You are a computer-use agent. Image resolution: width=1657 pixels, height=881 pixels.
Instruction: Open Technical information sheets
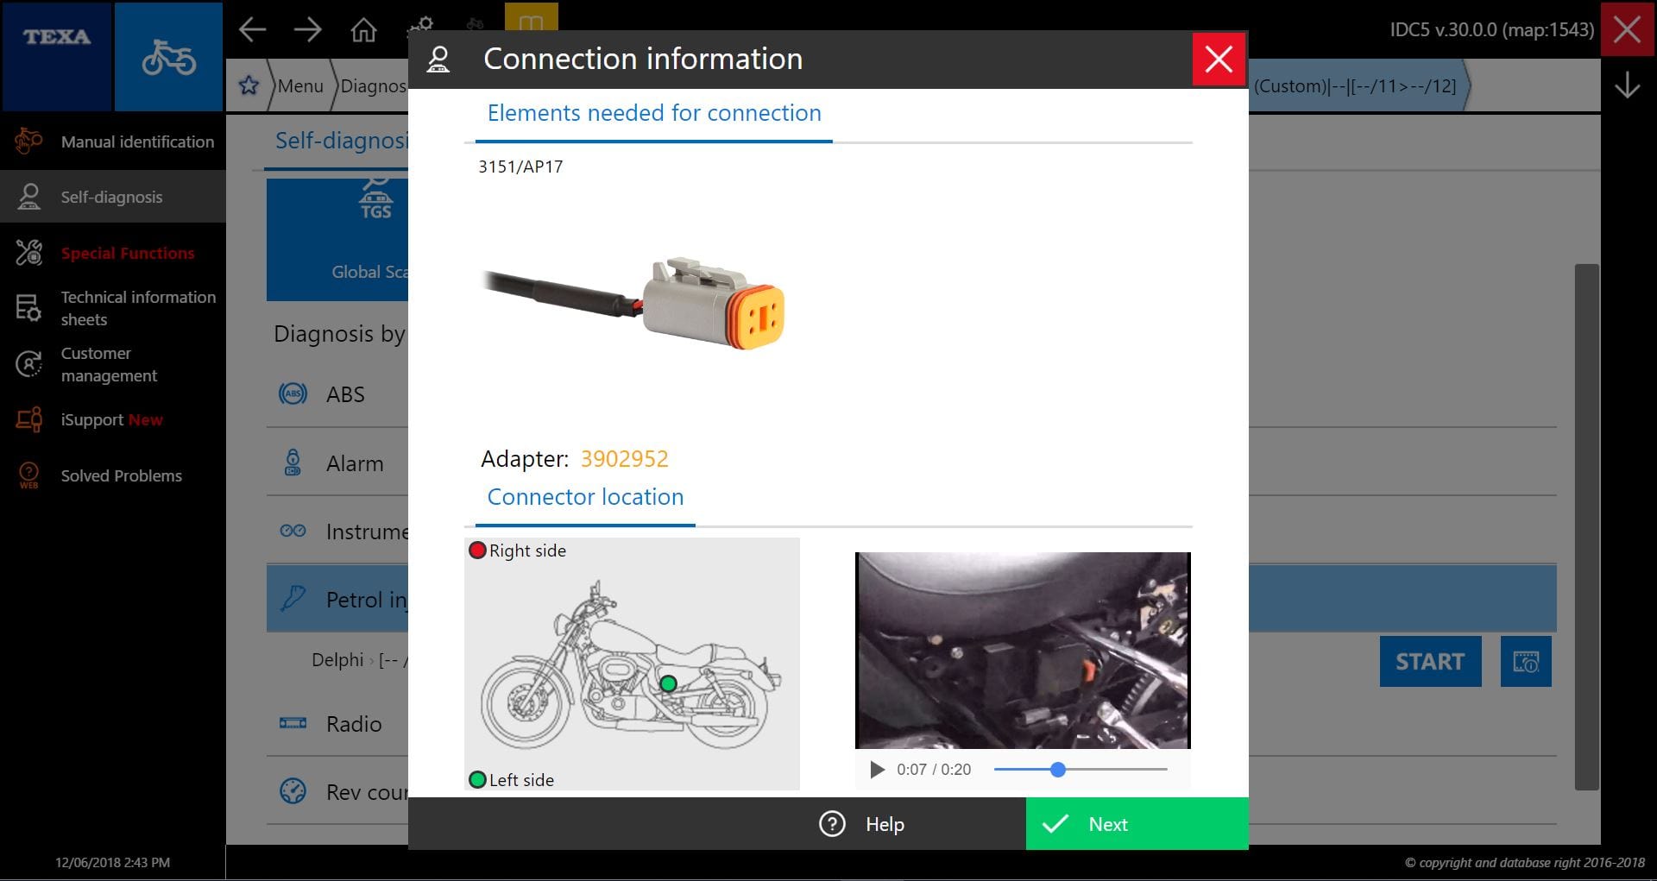tap(137, 308)
